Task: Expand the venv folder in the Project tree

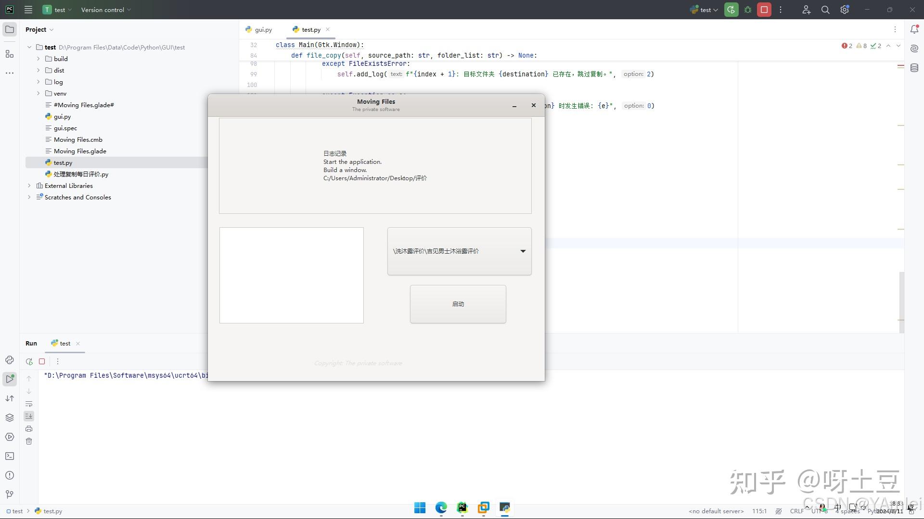Action: click(38, 93)
